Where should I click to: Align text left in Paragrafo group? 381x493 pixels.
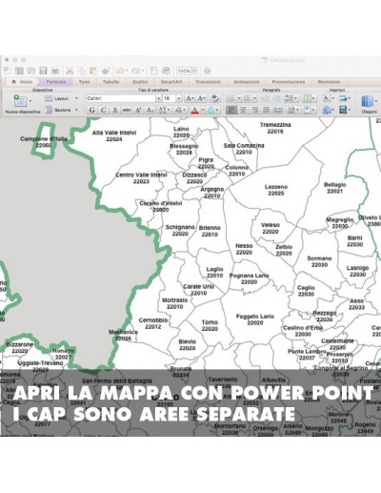coord(231,110)
